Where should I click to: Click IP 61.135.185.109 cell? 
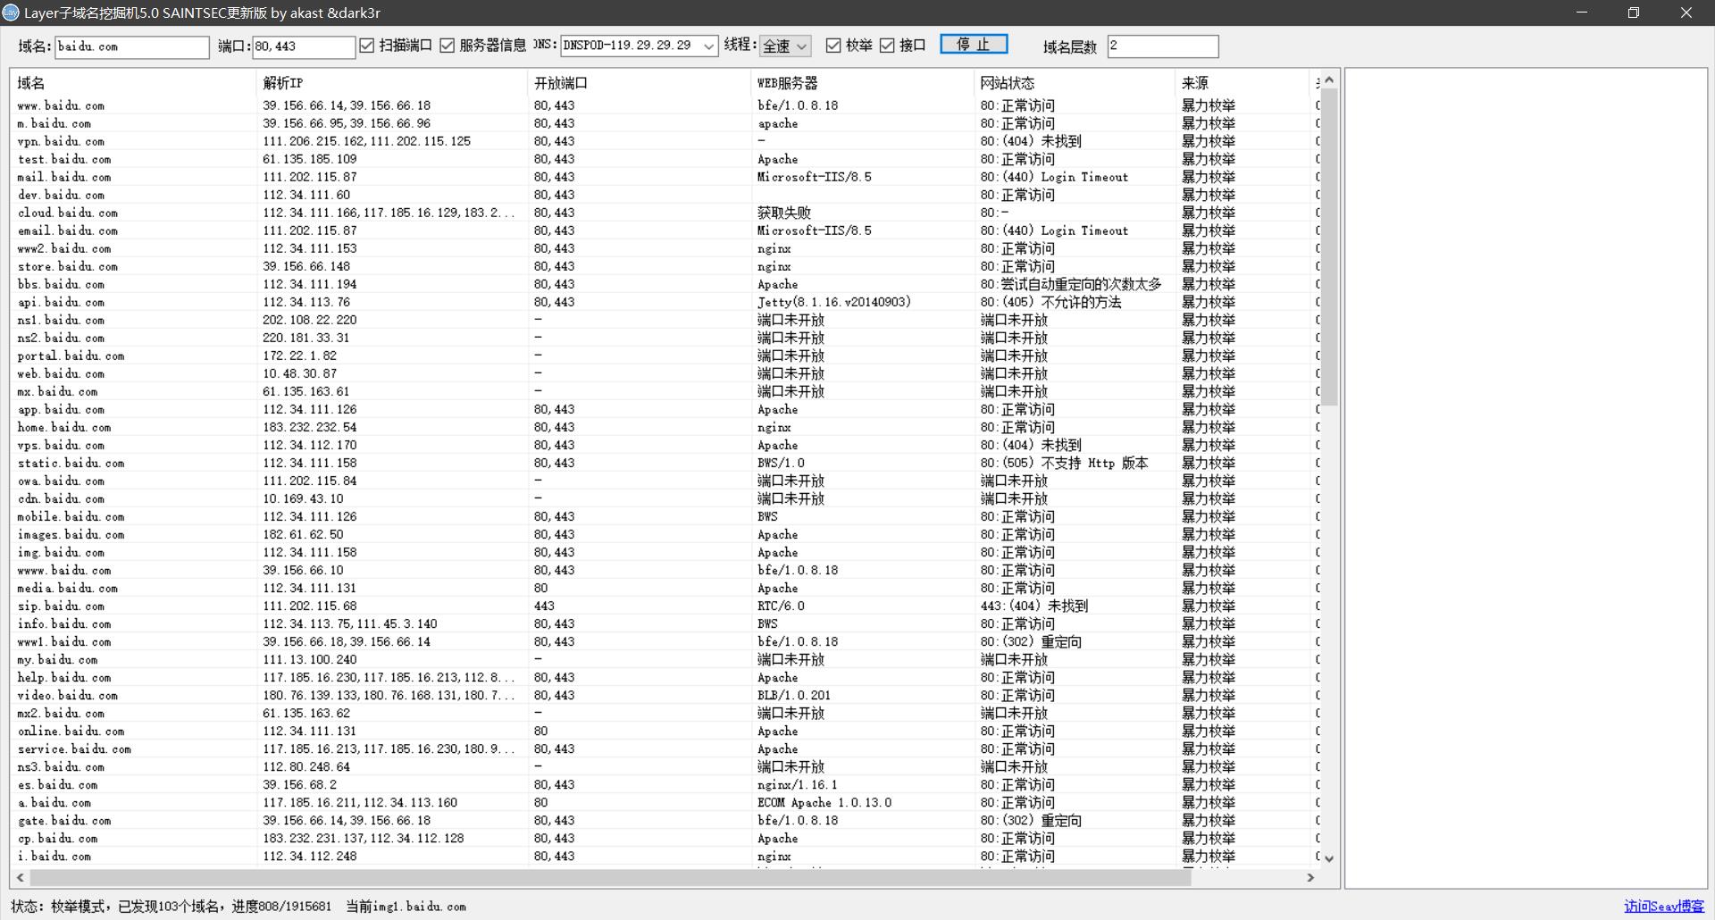310,159
